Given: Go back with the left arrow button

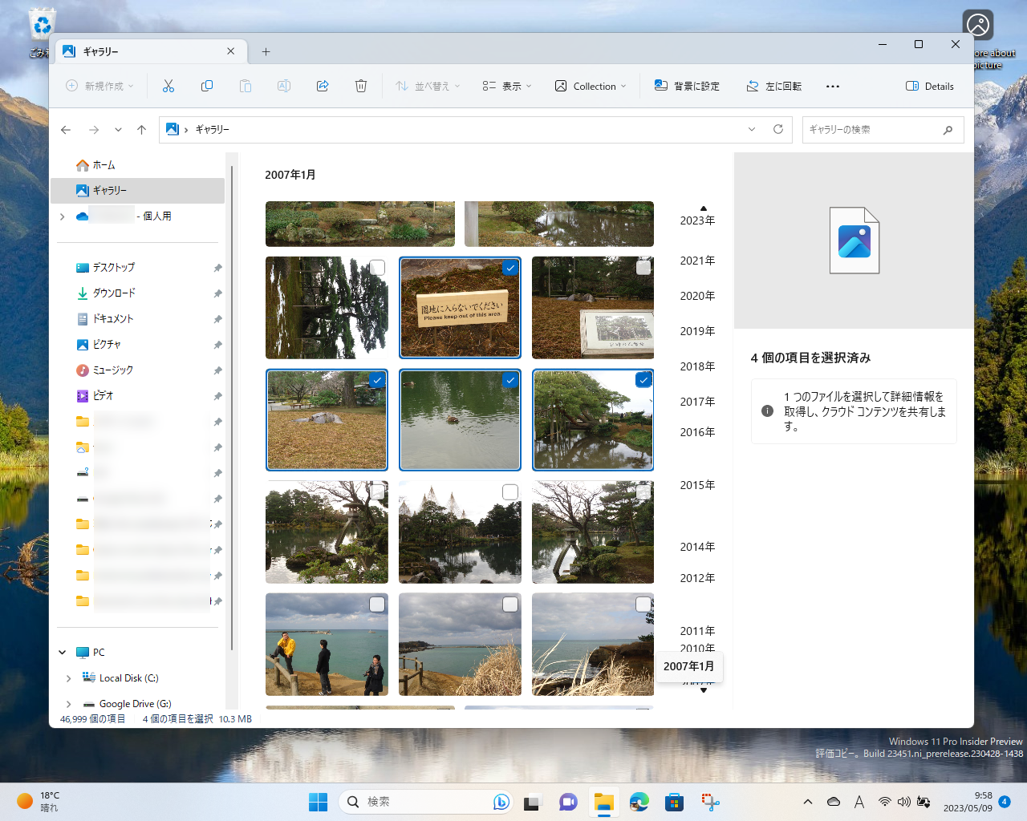Looking at the screenshot, I should pyautogui.click(x=66, y=129).
